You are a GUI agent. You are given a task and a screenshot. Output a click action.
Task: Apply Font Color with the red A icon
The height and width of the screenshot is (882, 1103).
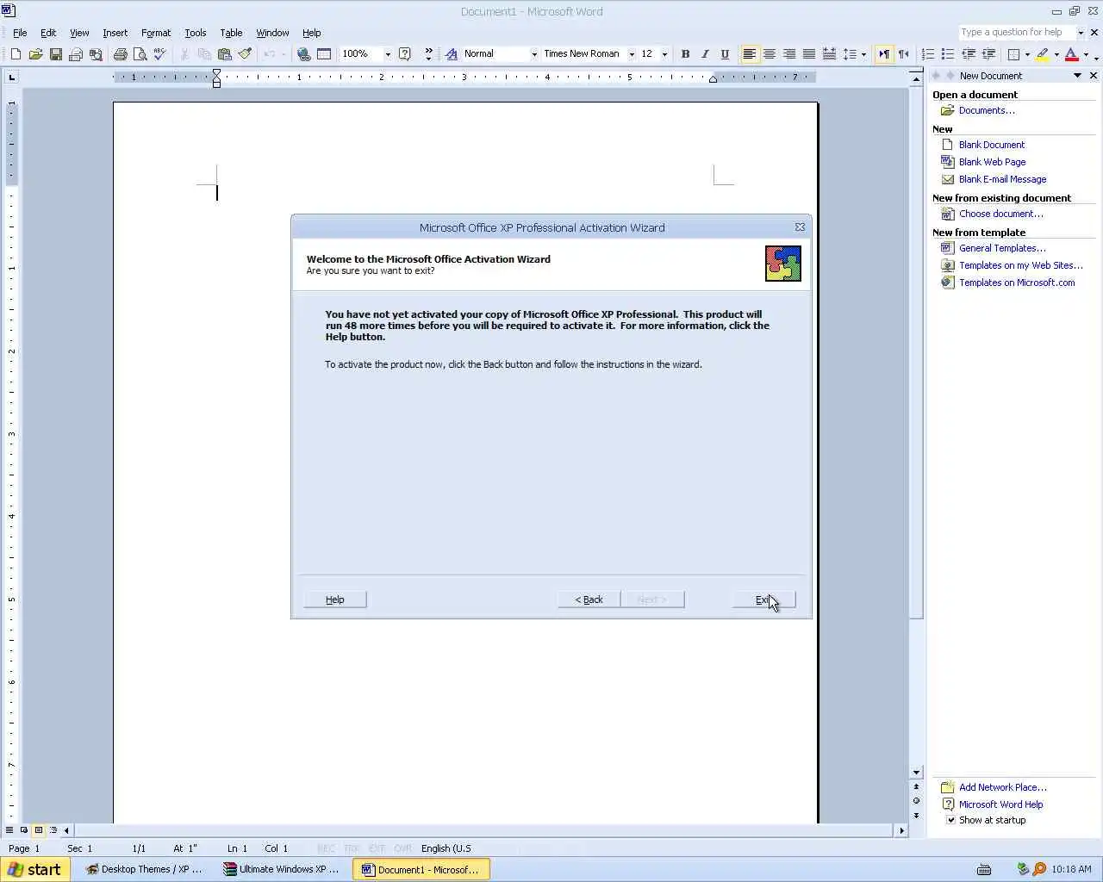point(1071,54)
